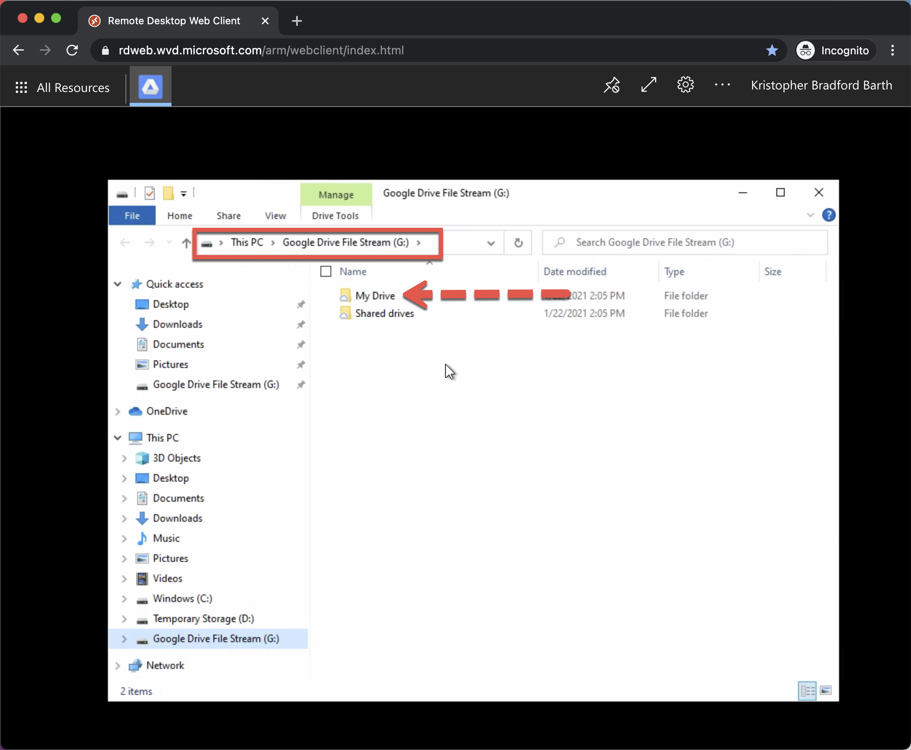Image resolution: width=911 pixels, height=750 pixels.
Task: Refresh the Explorer folder view
Action: pos(518,243)
